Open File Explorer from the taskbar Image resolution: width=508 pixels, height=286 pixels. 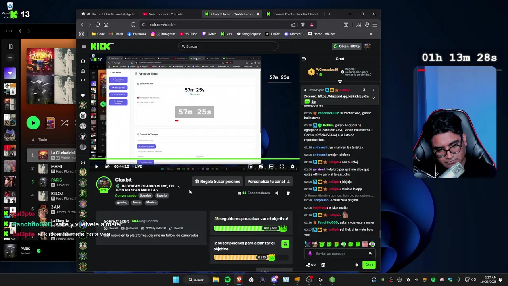(216, 280)
